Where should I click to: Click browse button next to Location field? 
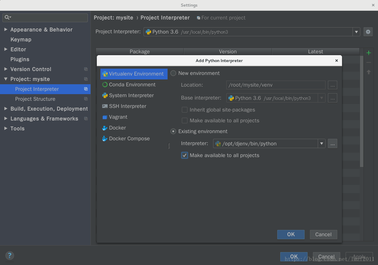[332, 85]
